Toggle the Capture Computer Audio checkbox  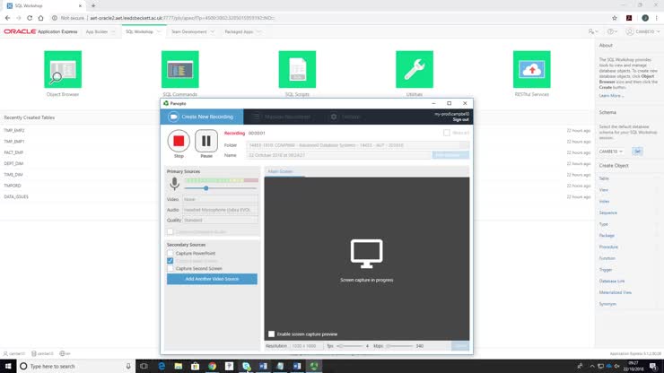pyautogui.click(x=170, y=232)
